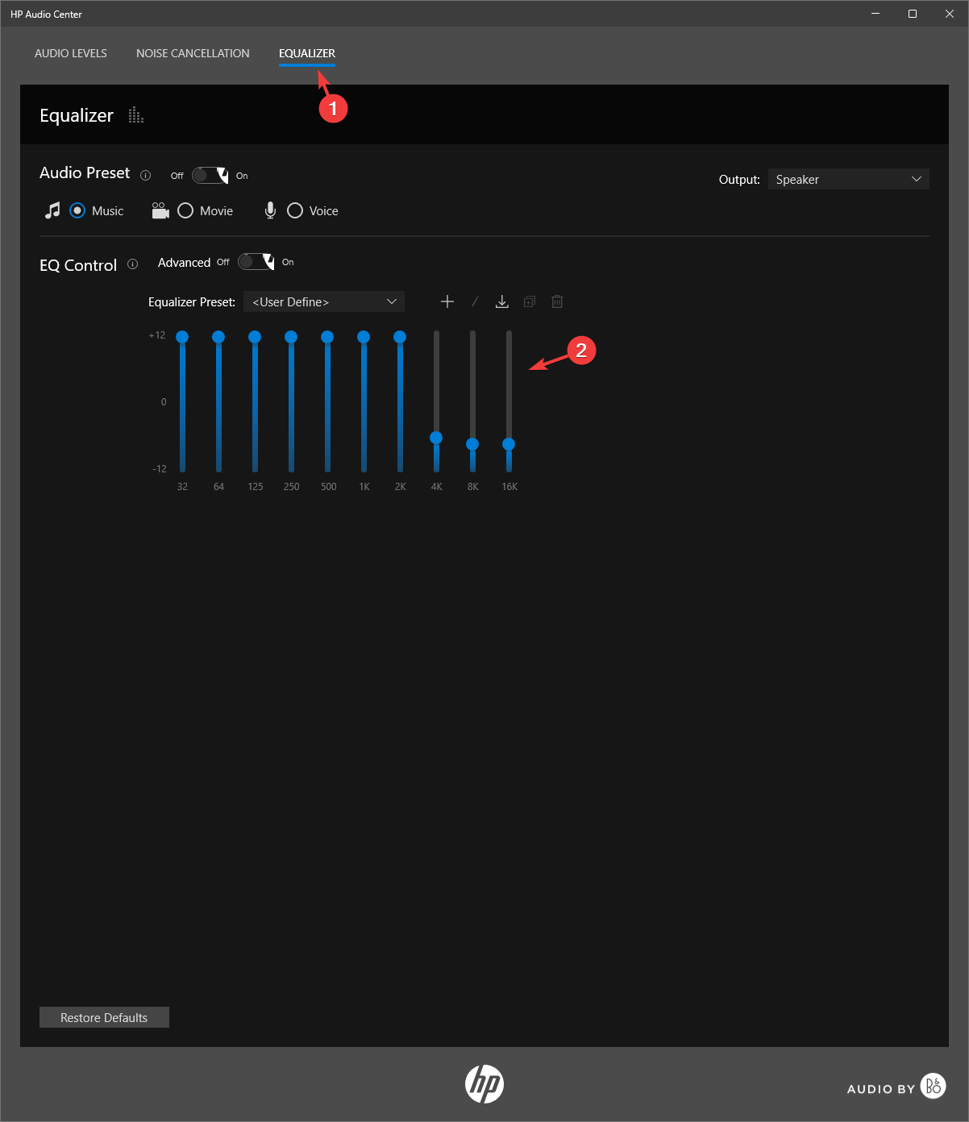Add a new equalizer preset with plus icon

447,301
